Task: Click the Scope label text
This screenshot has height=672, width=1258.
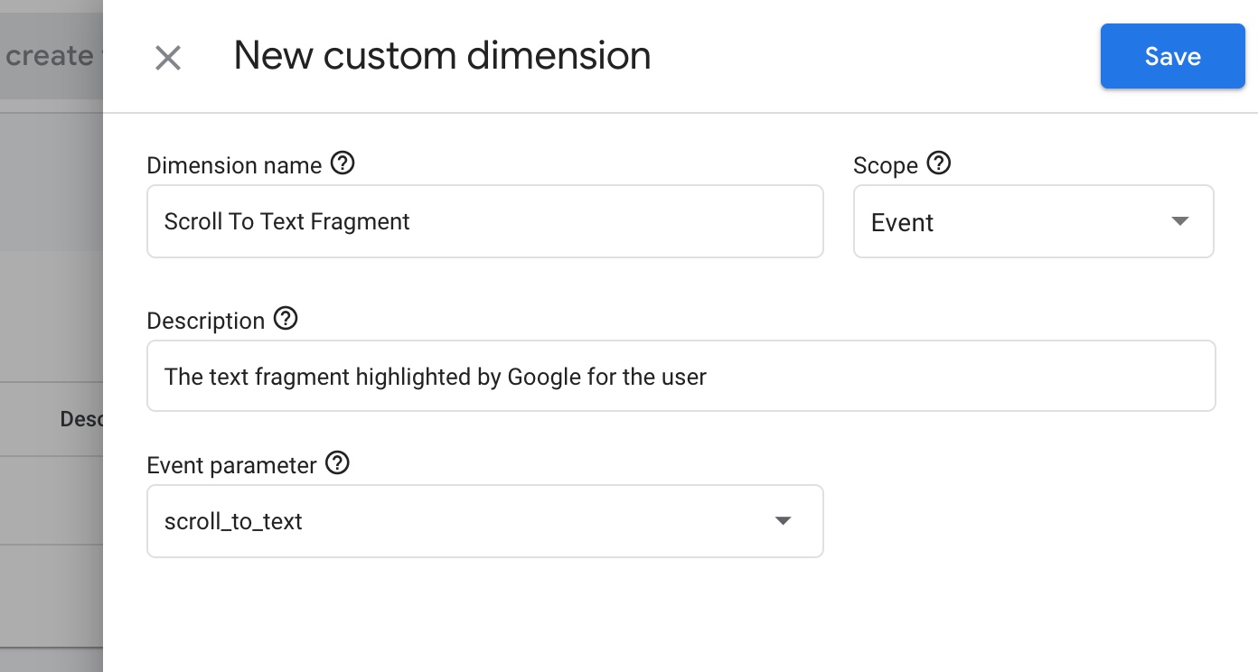Action: pyautogui.click(x=885, y=165)
